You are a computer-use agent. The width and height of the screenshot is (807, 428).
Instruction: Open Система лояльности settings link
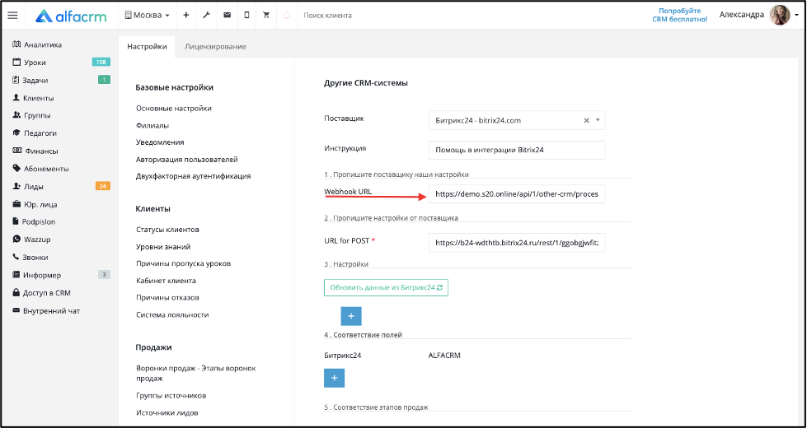pyautogui.click(x=172, y=314)
